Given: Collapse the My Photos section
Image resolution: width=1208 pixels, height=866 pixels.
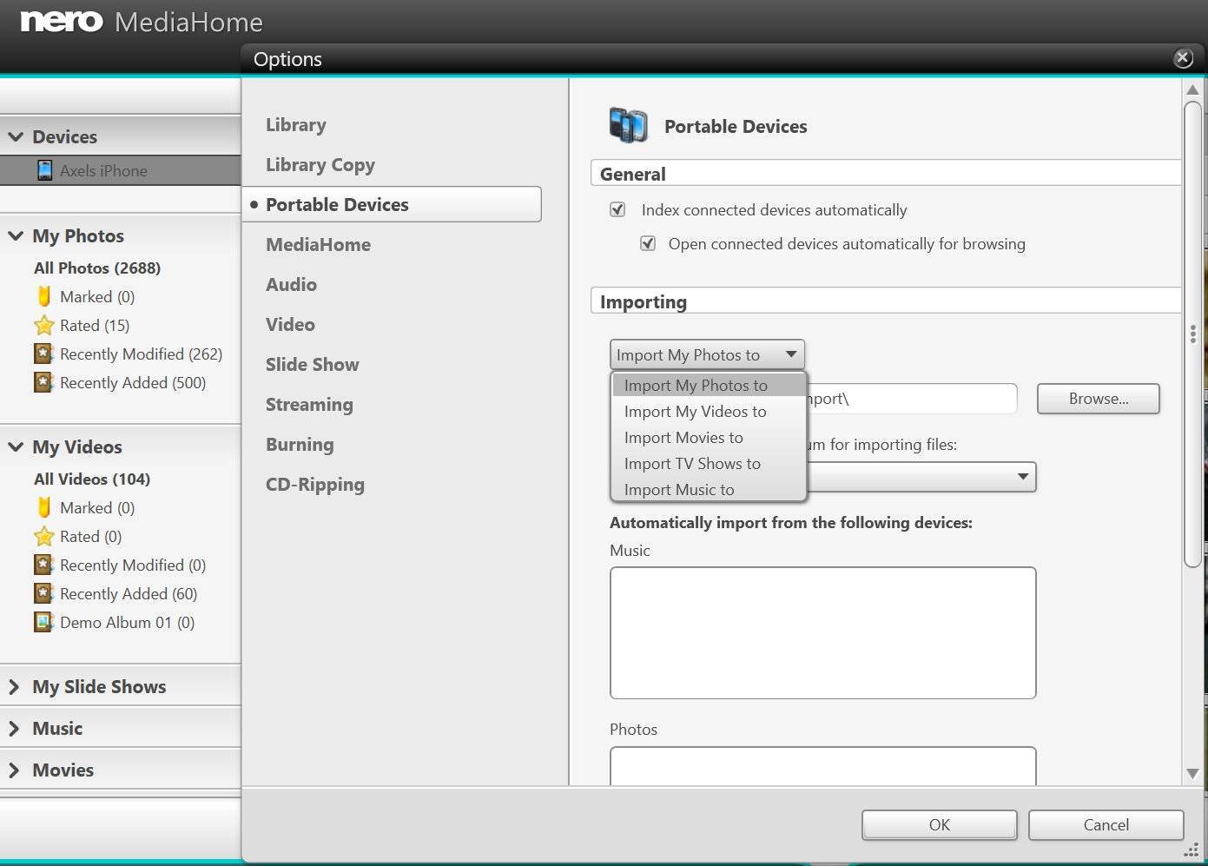Looking at the screenshot, I should tap(16, 235).
